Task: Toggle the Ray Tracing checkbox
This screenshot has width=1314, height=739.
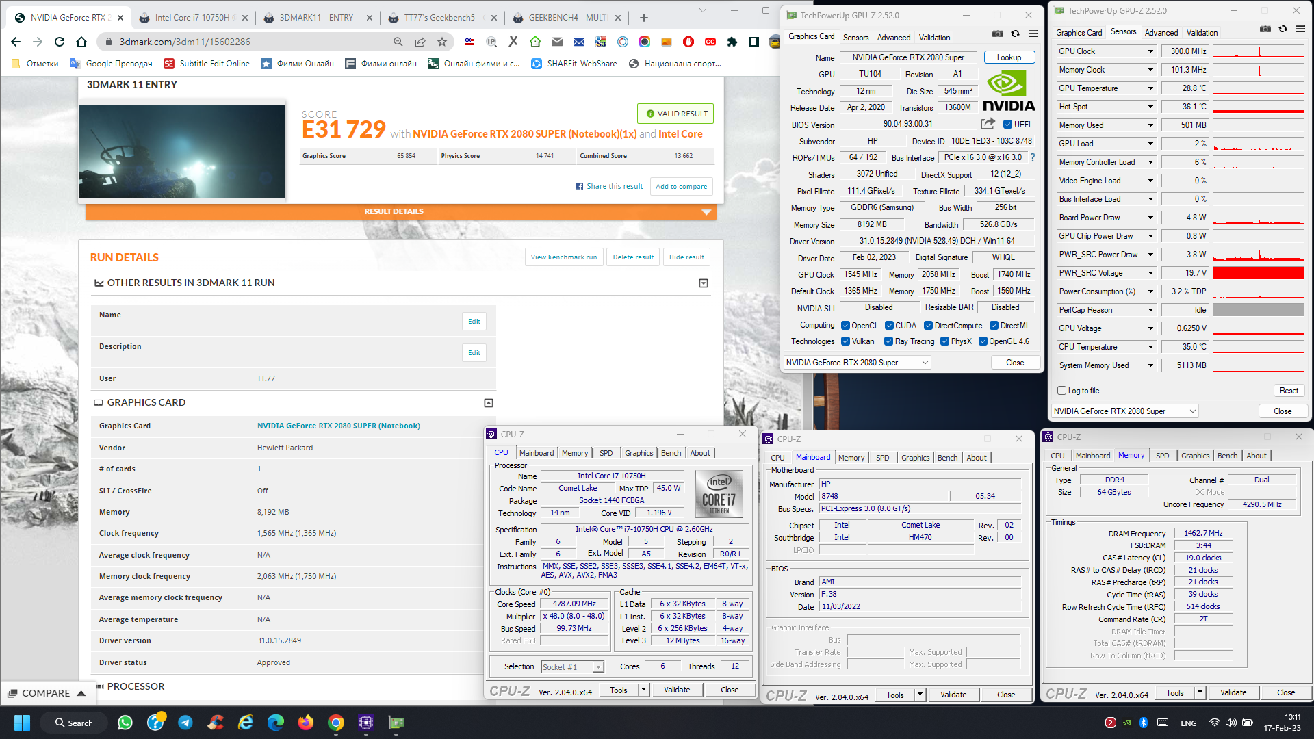Action: point(888,341)
